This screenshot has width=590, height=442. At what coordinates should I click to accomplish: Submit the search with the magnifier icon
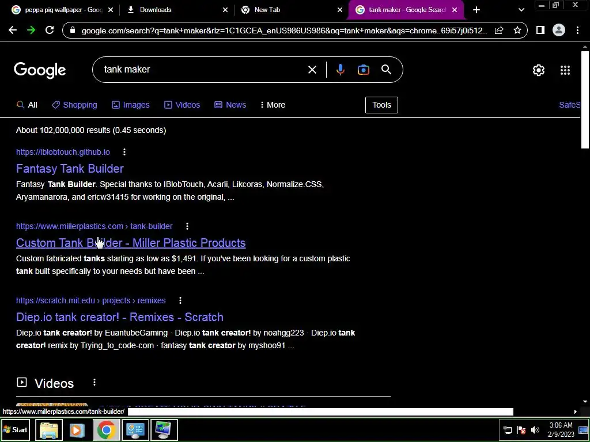pos(386,70)
